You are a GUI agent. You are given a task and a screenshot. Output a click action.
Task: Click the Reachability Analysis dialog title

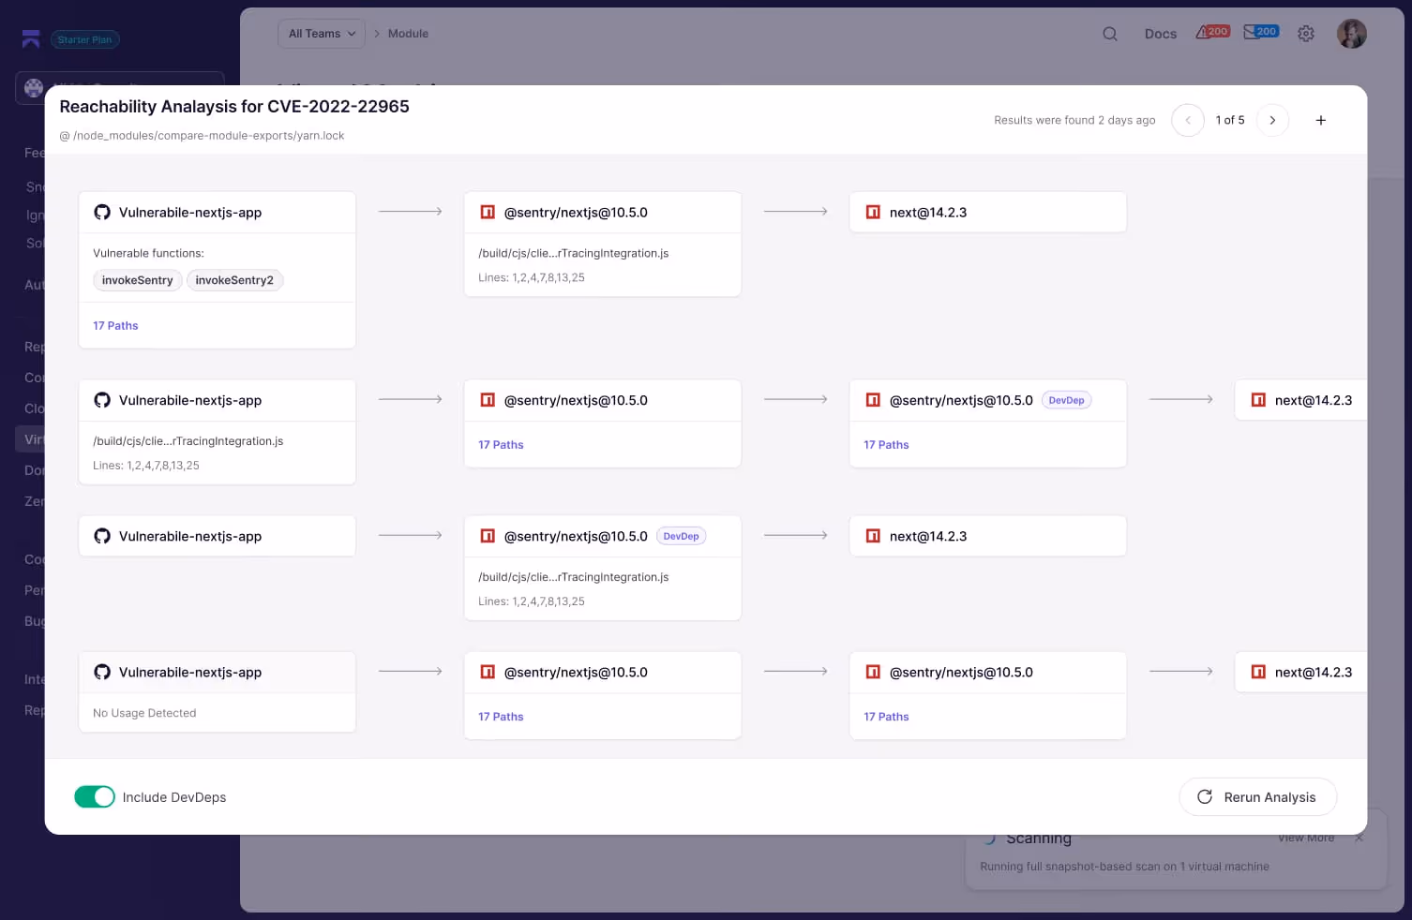click(x=234, y=107)
